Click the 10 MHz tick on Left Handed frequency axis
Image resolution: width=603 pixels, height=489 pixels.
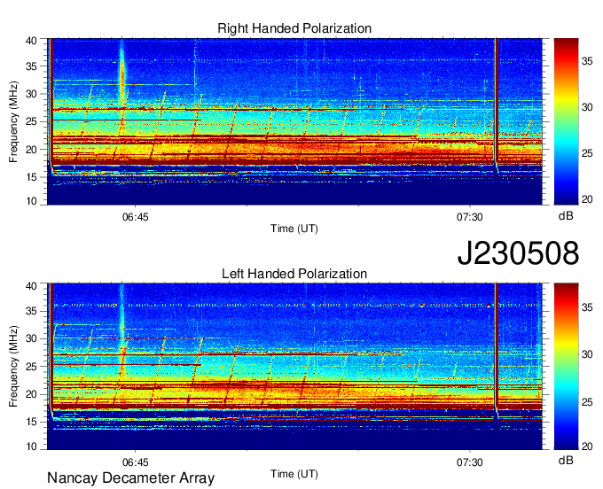click(31, 446)
